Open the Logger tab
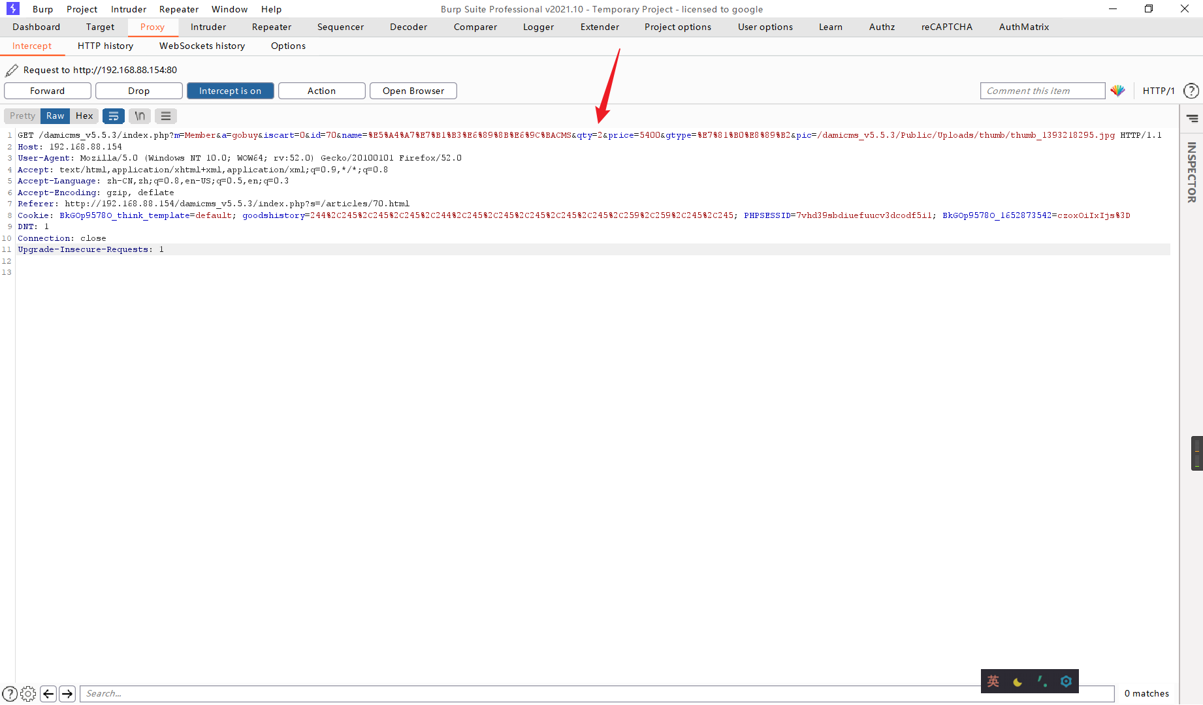The image size is (1203, 705). coord(538,27)
